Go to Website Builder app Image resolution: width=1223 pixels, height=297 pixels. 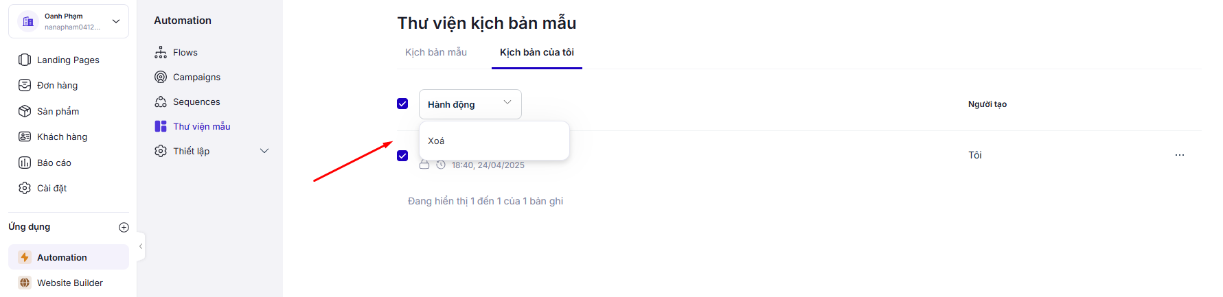(69, 283)
